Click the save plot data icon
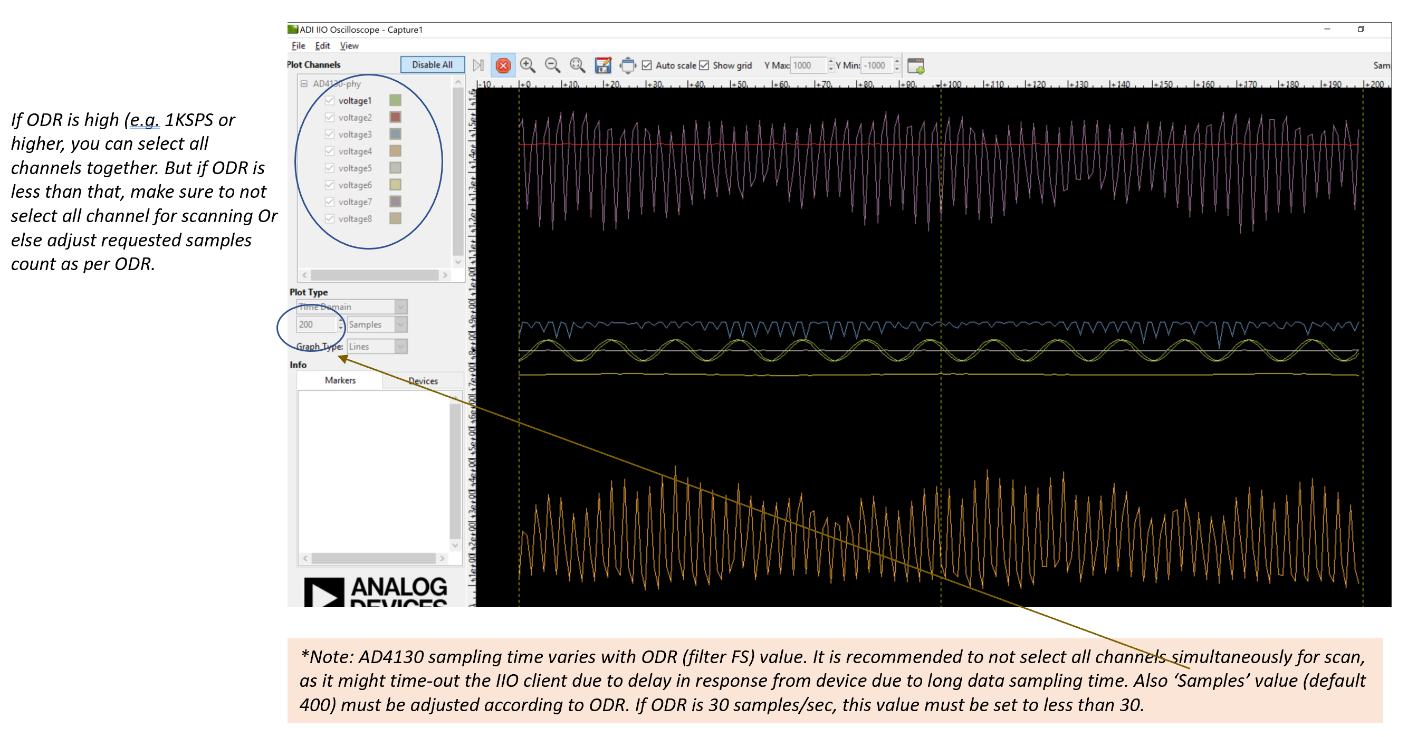Viewport: 1417px width, 737px height. click(603, 65)
